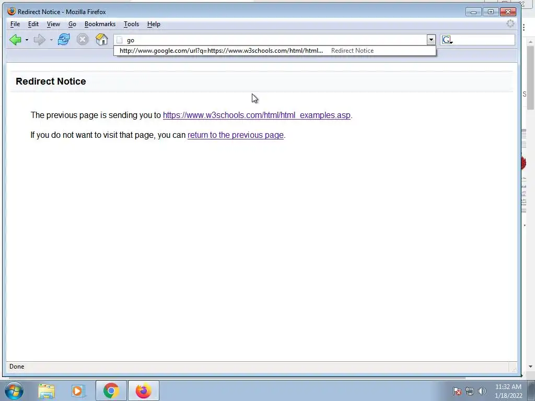
Task: Open the Bookmarks menu
Action: coord(100,24)
